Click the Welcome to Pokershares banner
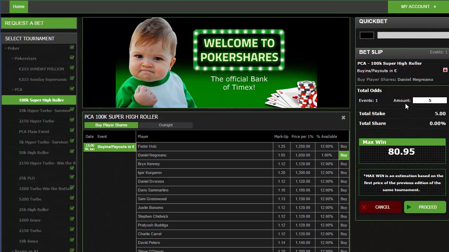 (216, 63)
